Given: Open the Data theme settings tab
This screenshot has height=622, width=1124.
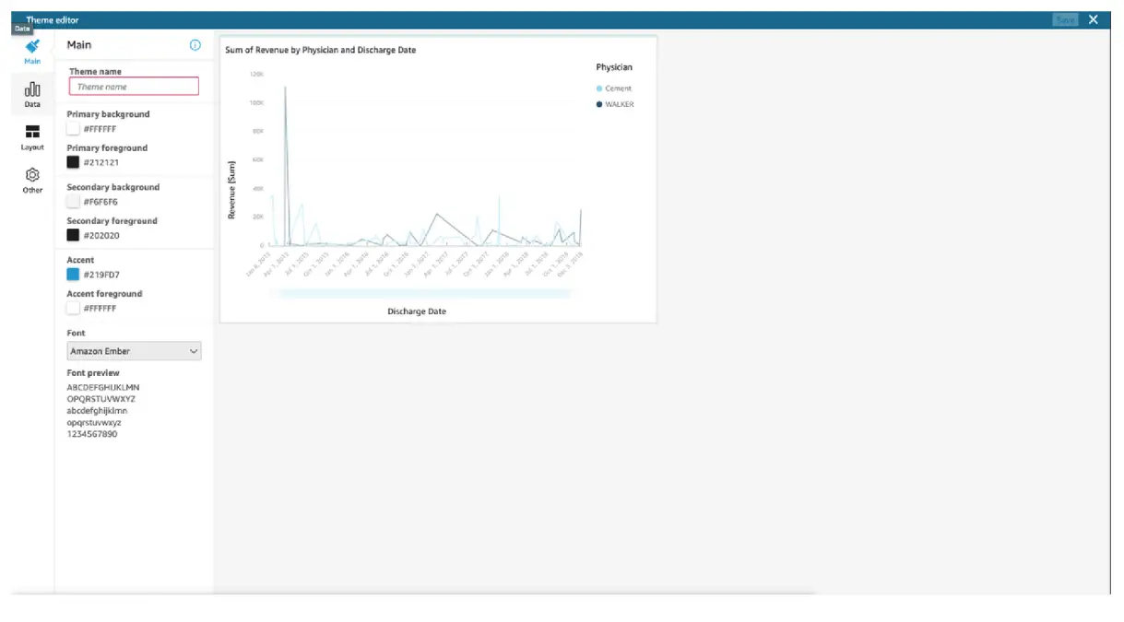Looking at the screenshot, I should click(x=32, y=94).
